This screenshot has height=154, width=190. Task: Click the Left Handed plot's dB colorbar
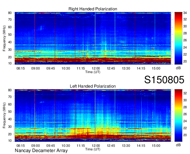click(x=178, y=116)
